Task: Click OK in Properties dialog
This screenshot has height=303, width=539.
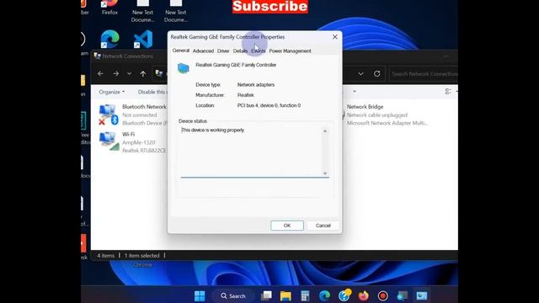Action: click(287, 226)
